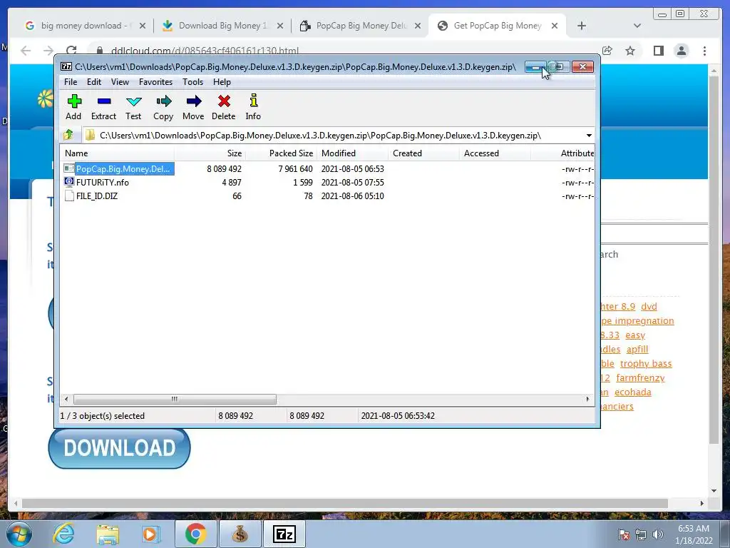Switch to the 'big money download' Chrome tab
The height and width of the screenshot is (548, 730).
[x=86, y=26]
